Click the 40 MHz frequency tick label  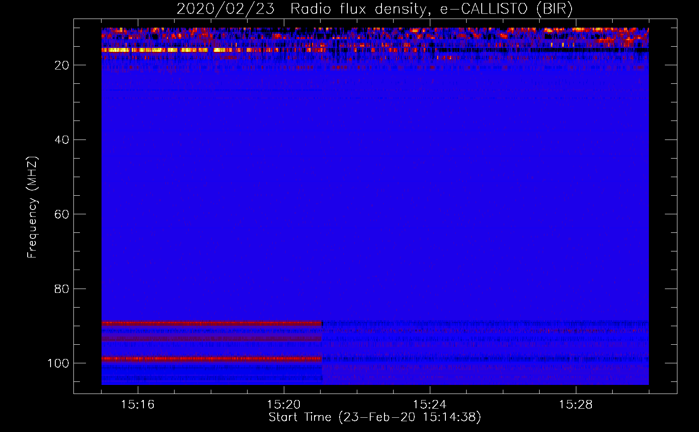coord(62,140)
